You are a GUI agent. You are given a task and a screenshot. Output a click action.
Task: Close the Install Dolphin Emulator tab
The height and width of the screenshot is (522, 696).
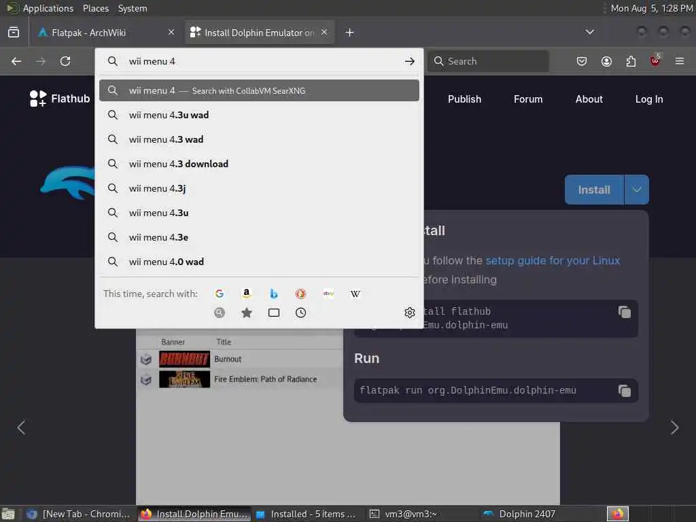click(324, 33)
